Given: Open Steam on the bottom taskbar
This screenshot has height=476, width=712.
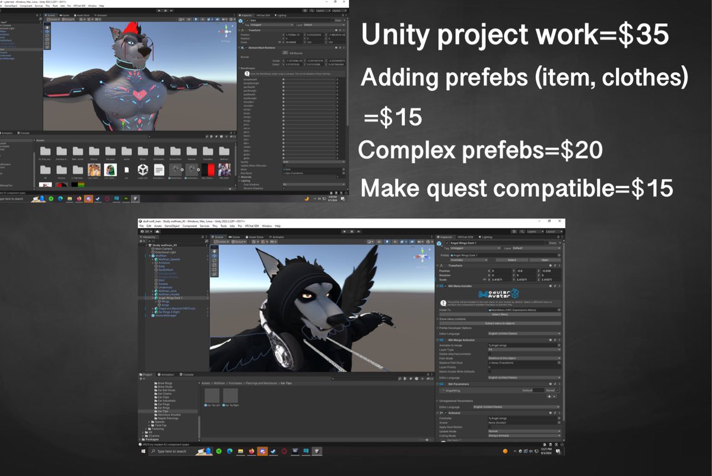Looking at the screenshot, I should pos(274,451).
